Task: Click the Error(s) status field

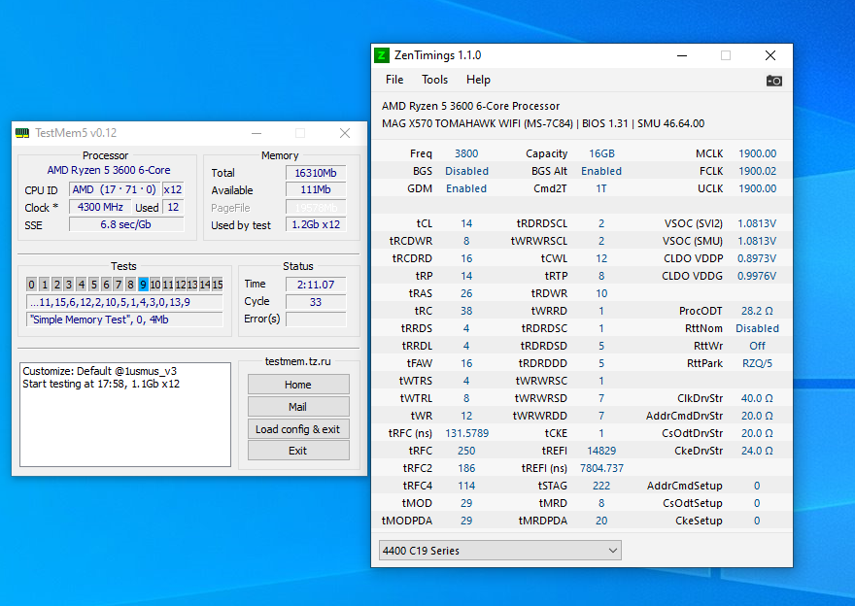Action: coord(316,319)
